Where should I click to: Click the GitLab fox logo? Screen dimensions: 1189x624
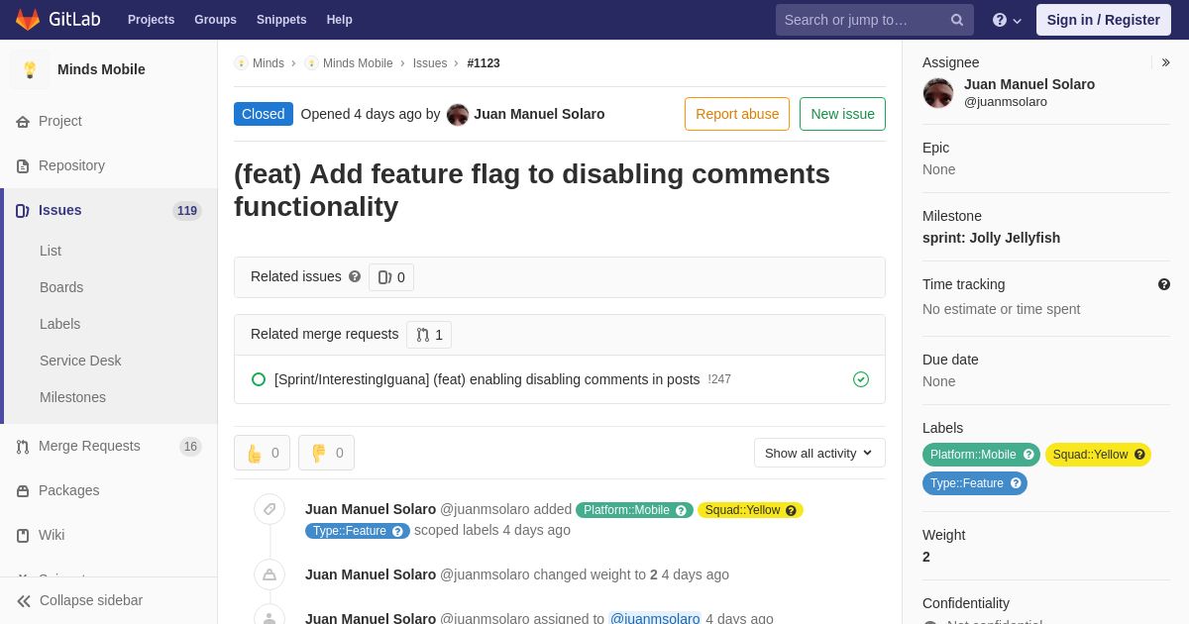pyautogui.click(x=28, y=20)
